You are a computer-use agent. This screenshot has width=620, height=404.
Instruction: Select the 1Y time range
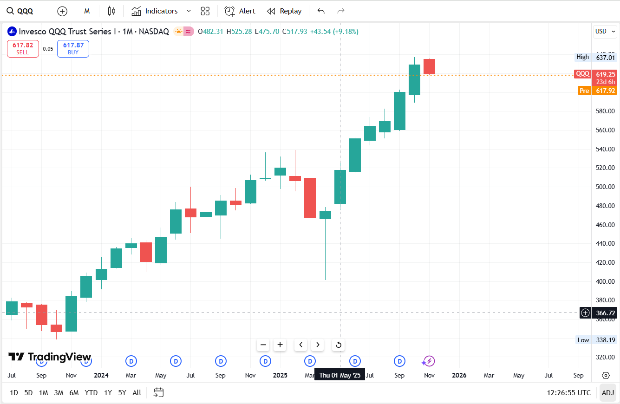coord(108,393)
